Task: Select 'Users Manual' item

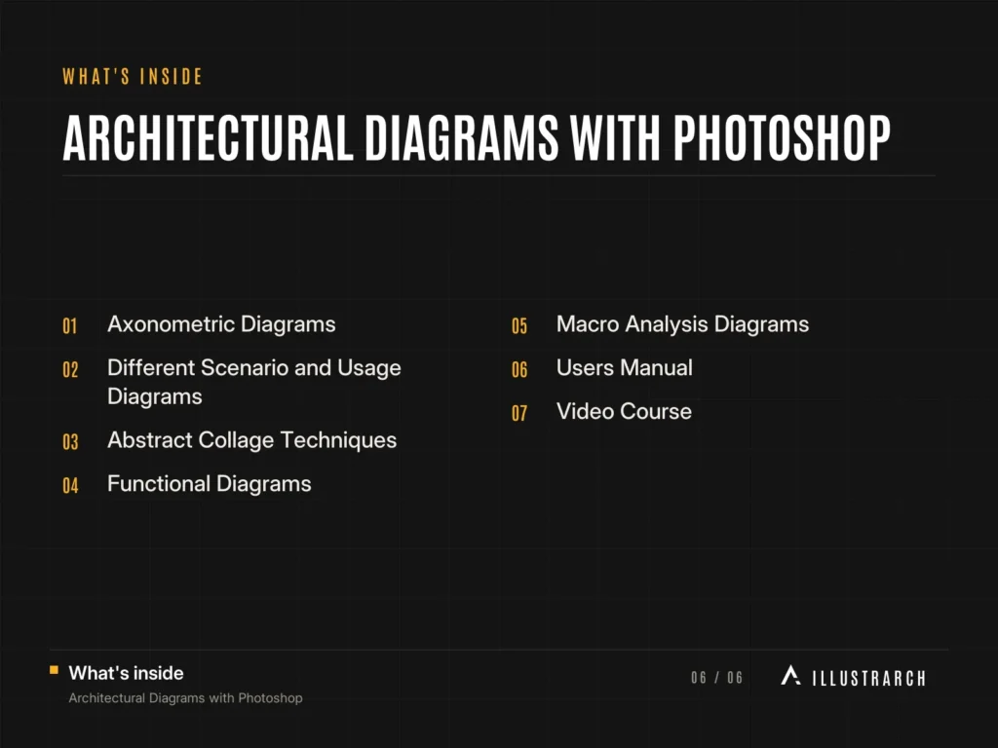Action: tap(625, 367)
